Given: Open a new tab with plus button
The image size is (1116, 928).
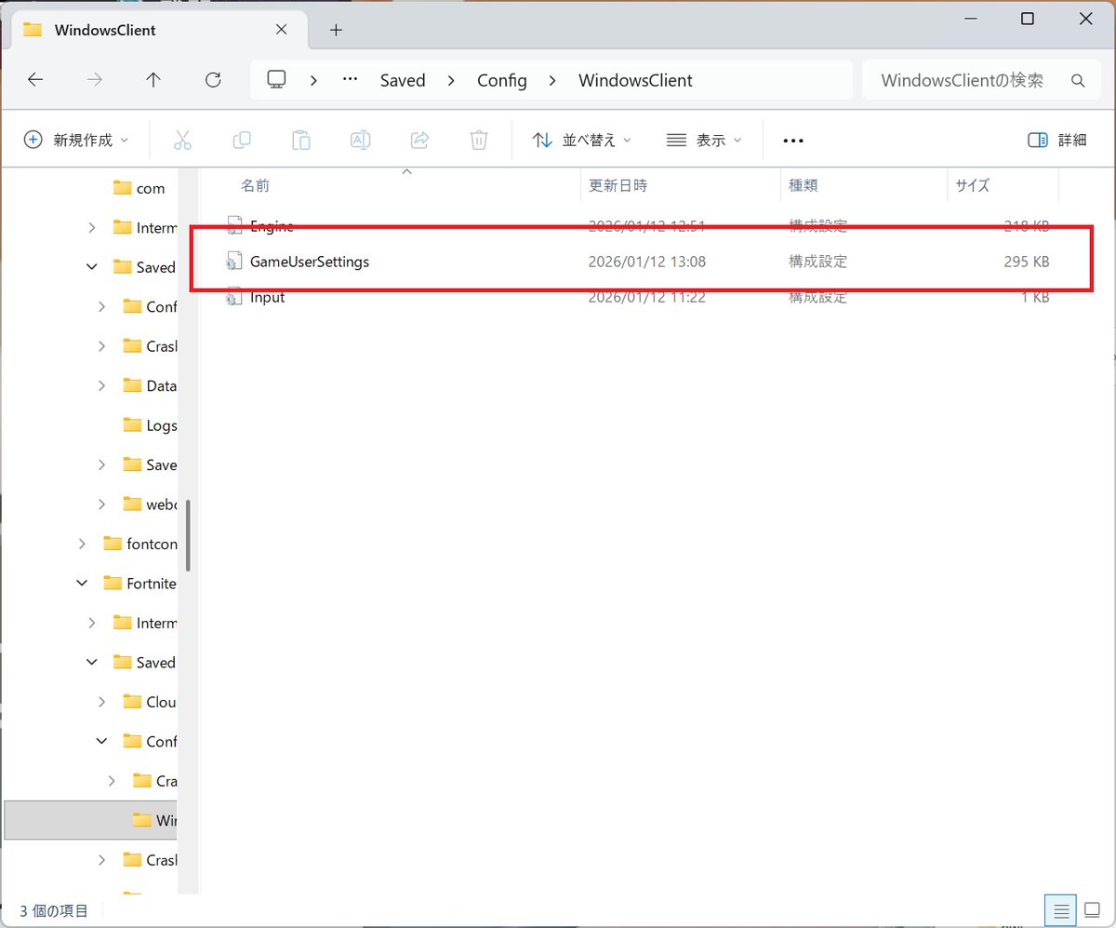Looking at the screenshot, I should click(x=337, y=30).
